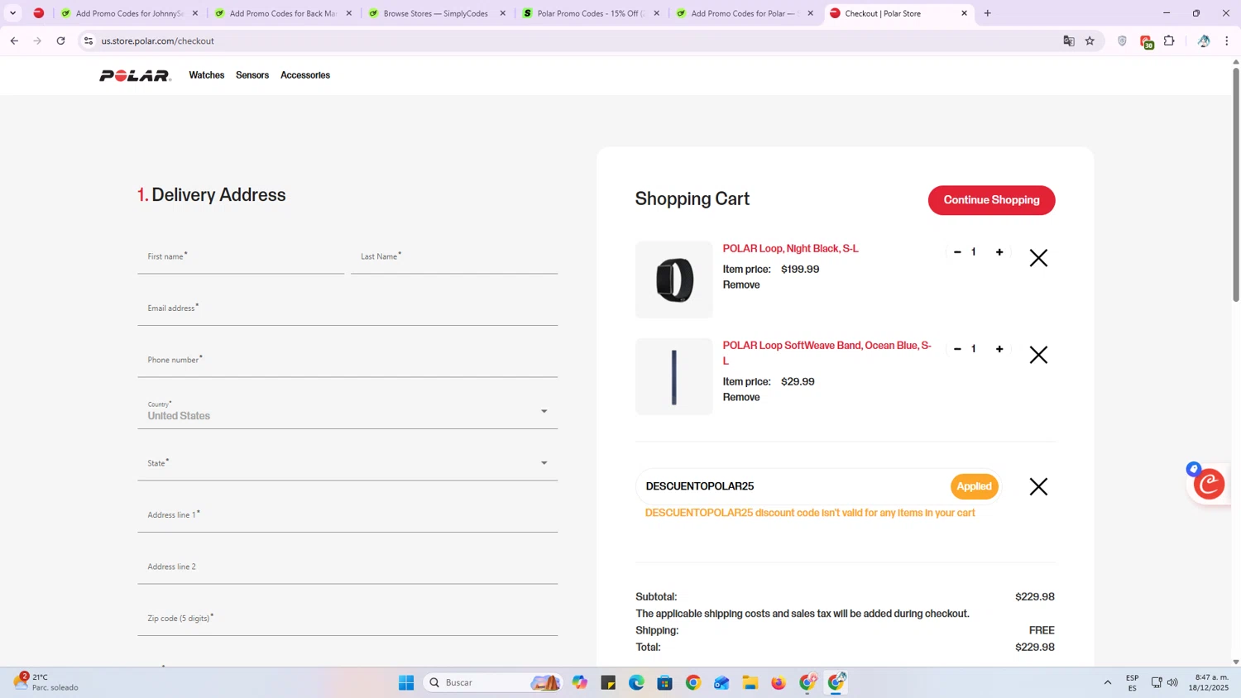Open POLAR Loop SoftWeave Band product link
The height and width of the screenshot is (698, 1241).
pos(827,353)
